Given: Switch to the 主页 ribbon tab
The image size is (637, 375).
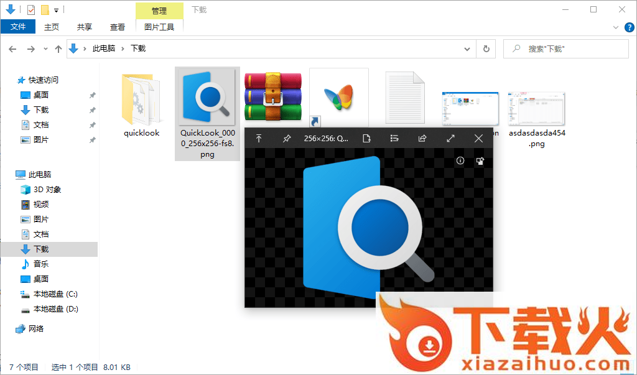Looking at the screenshot, I should pyautogui.click(x=52, y=27).
